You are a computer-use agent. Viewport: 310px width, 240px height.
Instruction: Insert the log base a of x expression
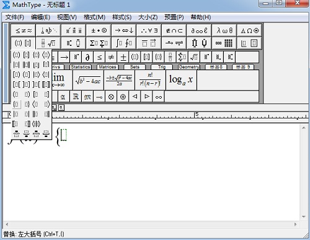tap(181, 80)
